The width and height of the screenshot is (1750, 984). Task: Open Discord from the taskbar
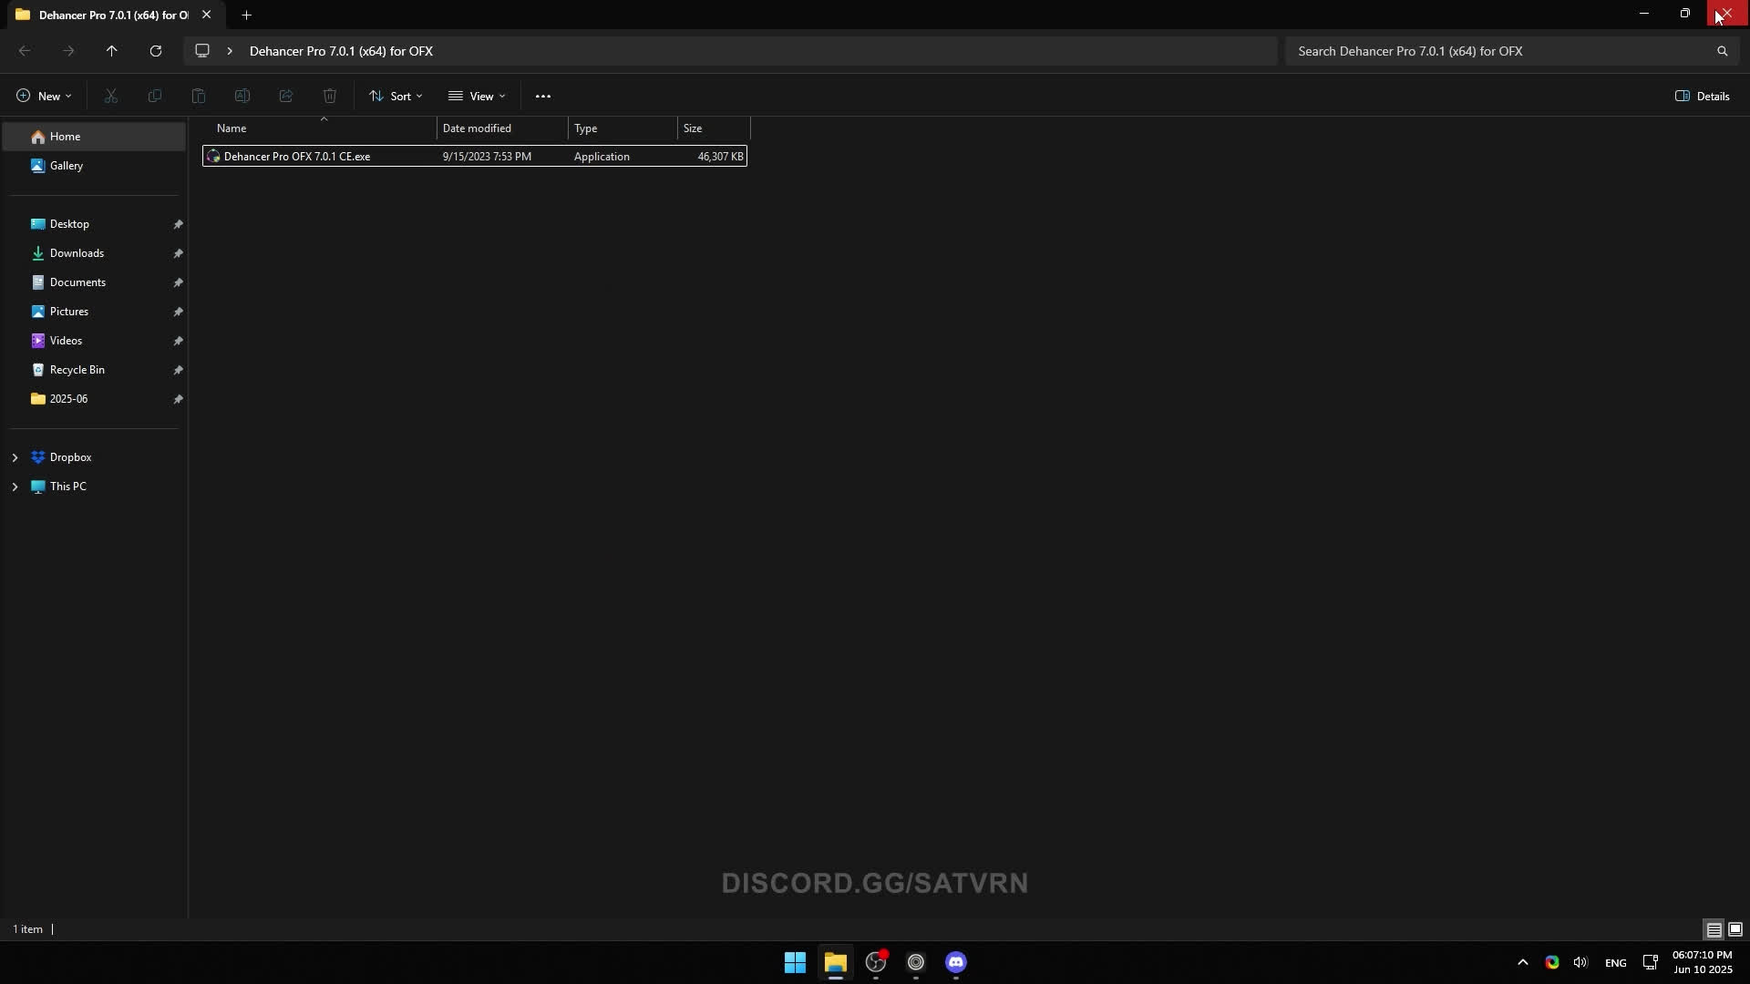[956, 963]
